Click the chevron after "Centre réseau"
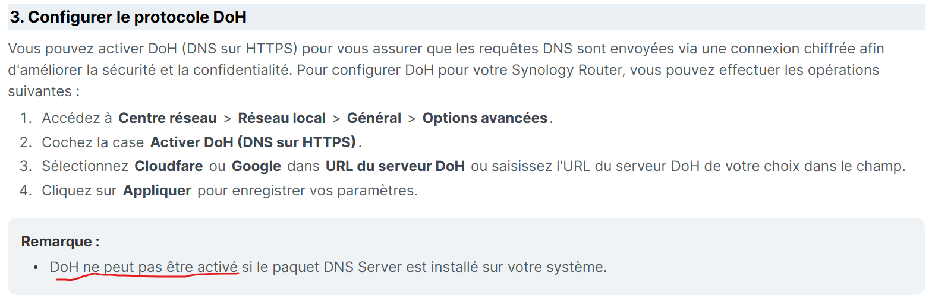This screenshot has width=932, height=301. pos(227,119)
